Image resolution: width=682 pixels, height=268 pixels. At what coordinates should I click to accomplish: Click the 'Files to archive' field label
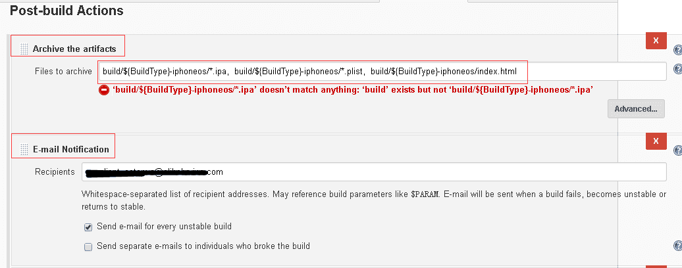click(63, 72)
